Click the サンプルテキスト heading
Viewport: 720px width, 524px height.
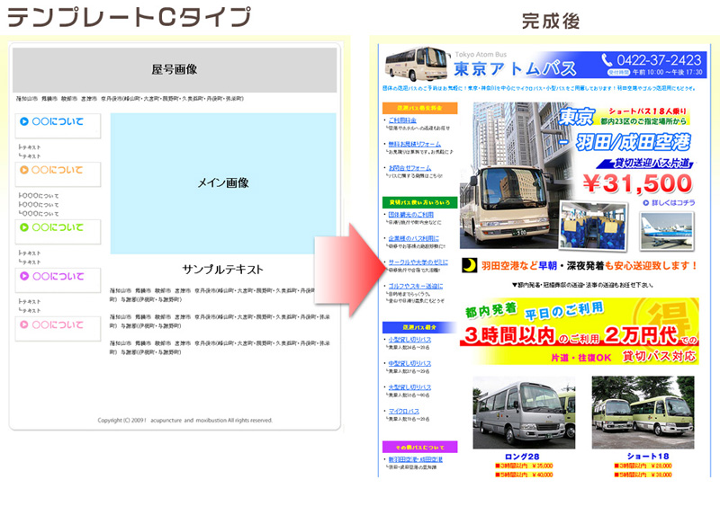(222, 269)
